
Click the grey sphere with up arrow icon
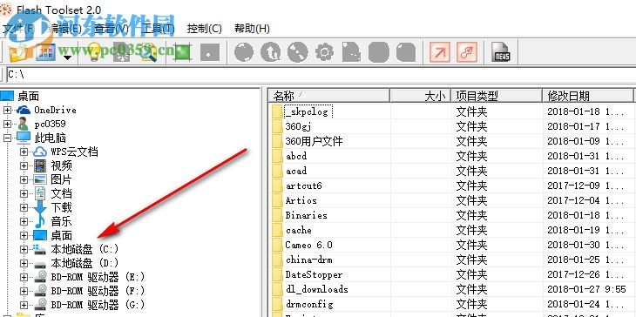tap(271, 53)
